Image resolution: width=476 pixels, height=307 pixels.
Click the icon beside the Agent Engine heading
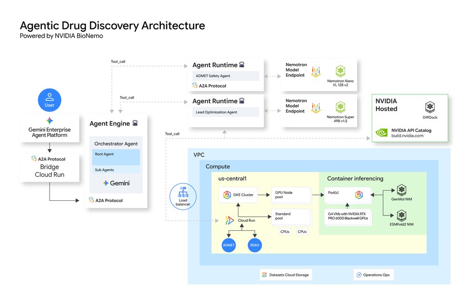click(x=135, y=123)
